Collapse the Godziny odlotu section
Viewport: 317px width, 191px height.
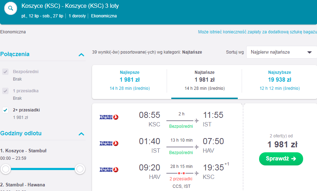coord(81,134)
